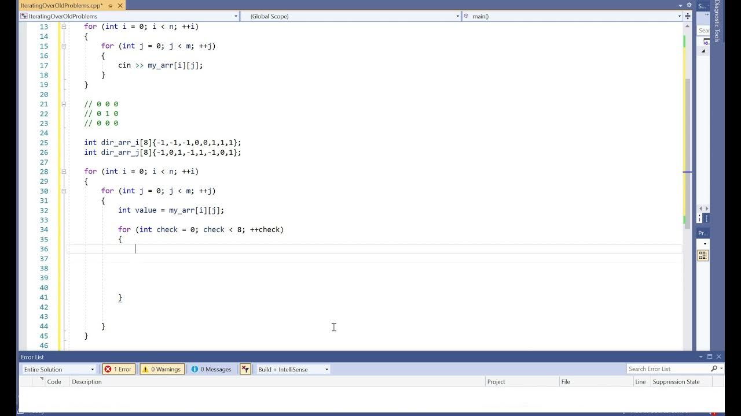
Task: Click the dir_arr_i[8] declaration on line 25
Action: 162,143
